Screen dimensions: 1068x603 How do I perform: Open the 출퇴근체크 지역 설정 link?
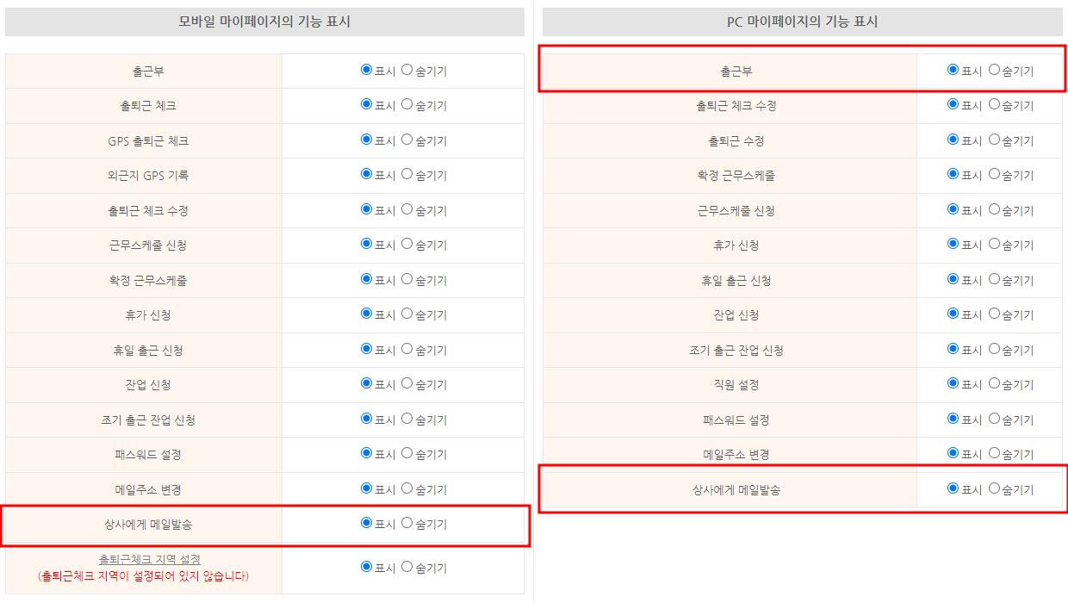149,559
